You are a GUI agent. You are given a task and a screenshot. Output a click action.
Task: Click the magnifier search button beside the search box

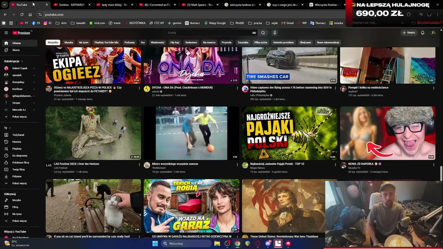(263, 33)
